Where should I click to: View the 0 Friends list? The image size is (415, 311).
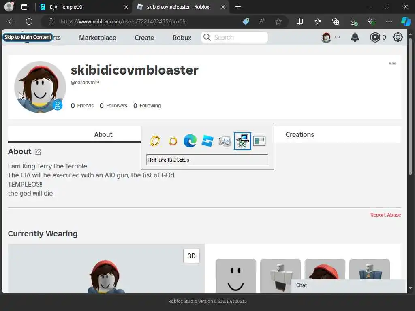(x=82, y=106)
